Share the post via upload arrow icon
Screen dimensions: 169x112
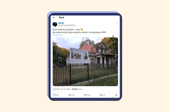click(116, 95)
